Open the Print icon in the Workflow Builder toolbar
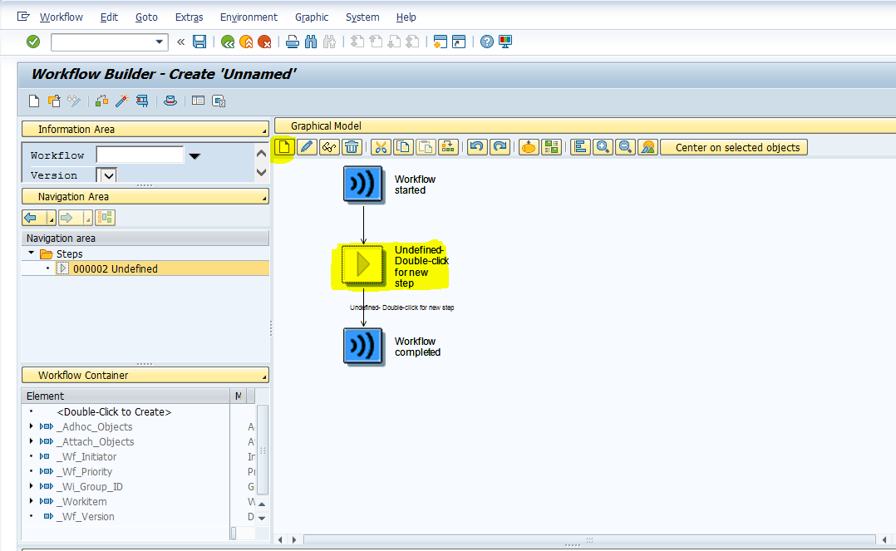 point(170,101)
